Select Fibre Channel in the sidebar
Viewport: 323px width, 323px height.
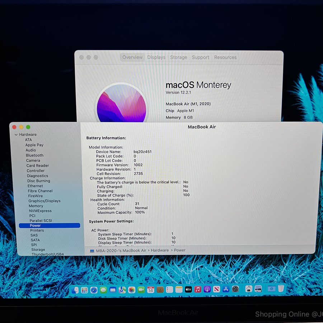40,191
